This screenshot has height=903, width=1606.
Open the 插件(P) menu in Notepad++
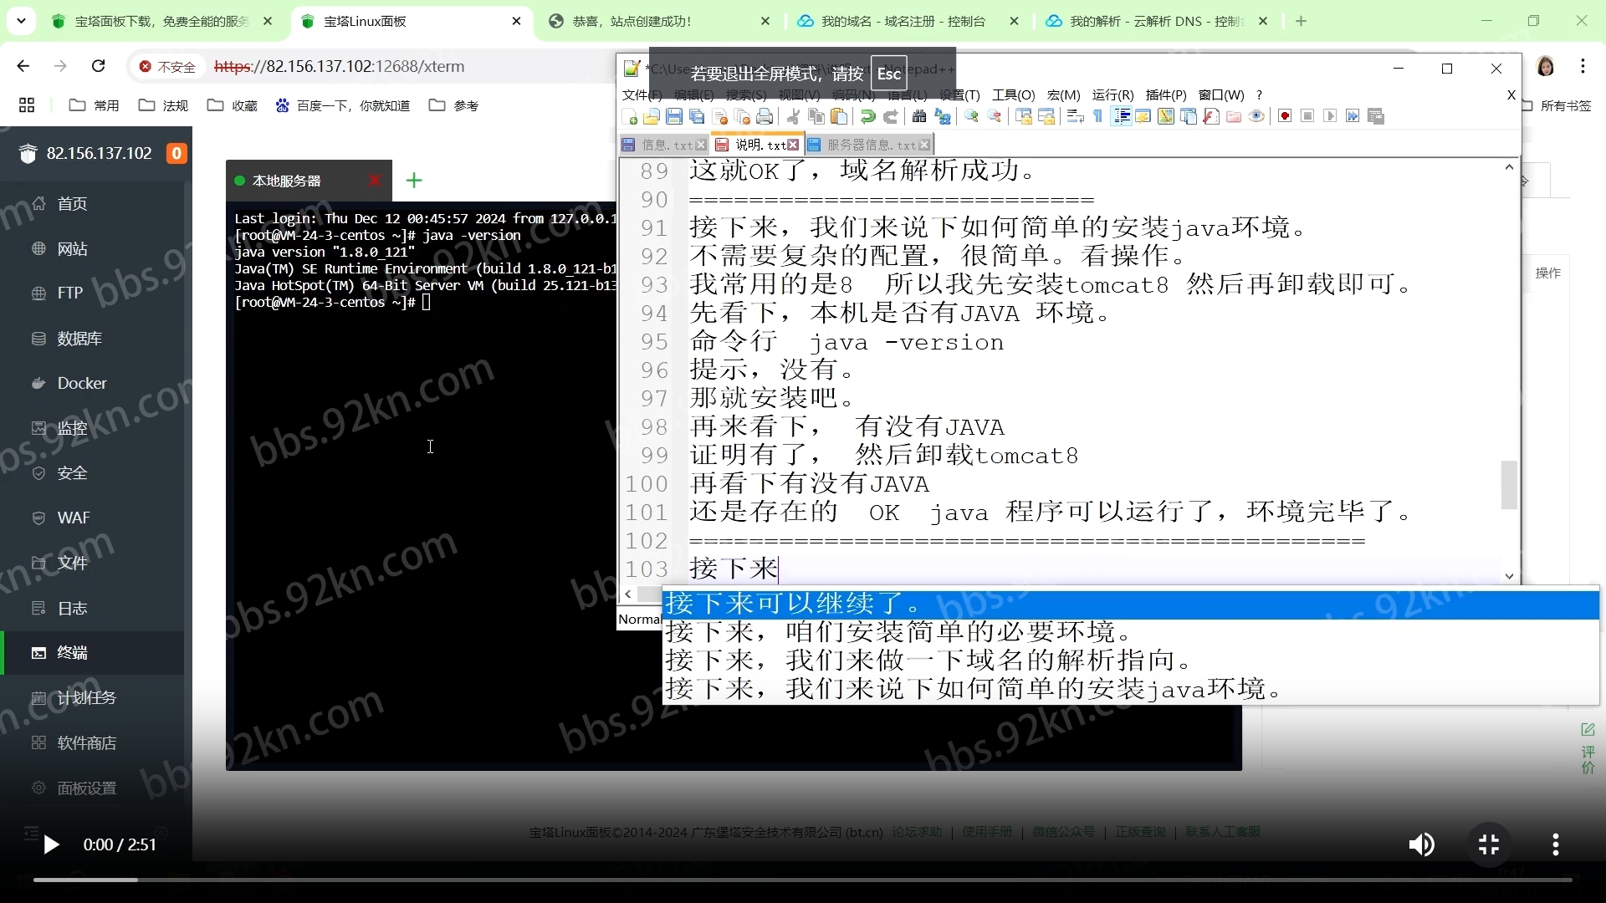click(x=1166, y=95)
